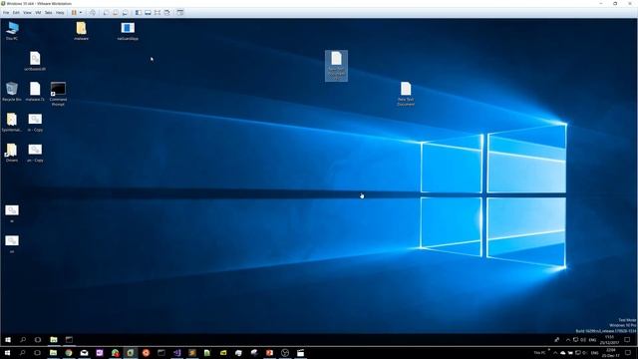
Task: Select the Drivers shortcut folder on the desktop
Action: (12, 153)
